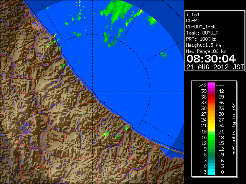The image size is (246, 184).
Task: Pick the cyan -3 to 0 dBZ swatch
Action: [x=211, y=172]
